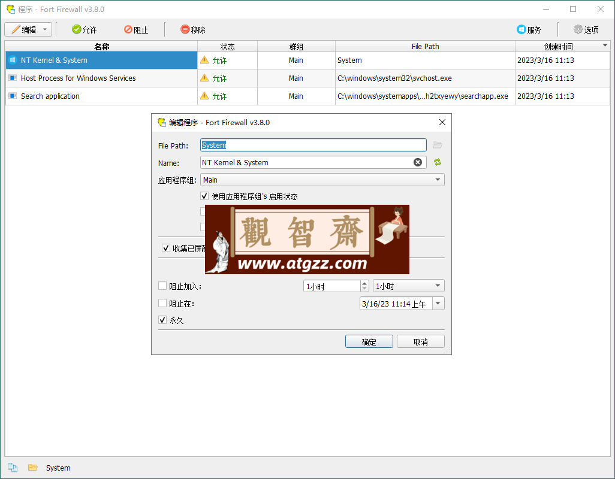The width and height of the screenshot is (615, 479).
Task: Sort by the 名称 column header
Action: pyautogui.click(x=101, y=46)
